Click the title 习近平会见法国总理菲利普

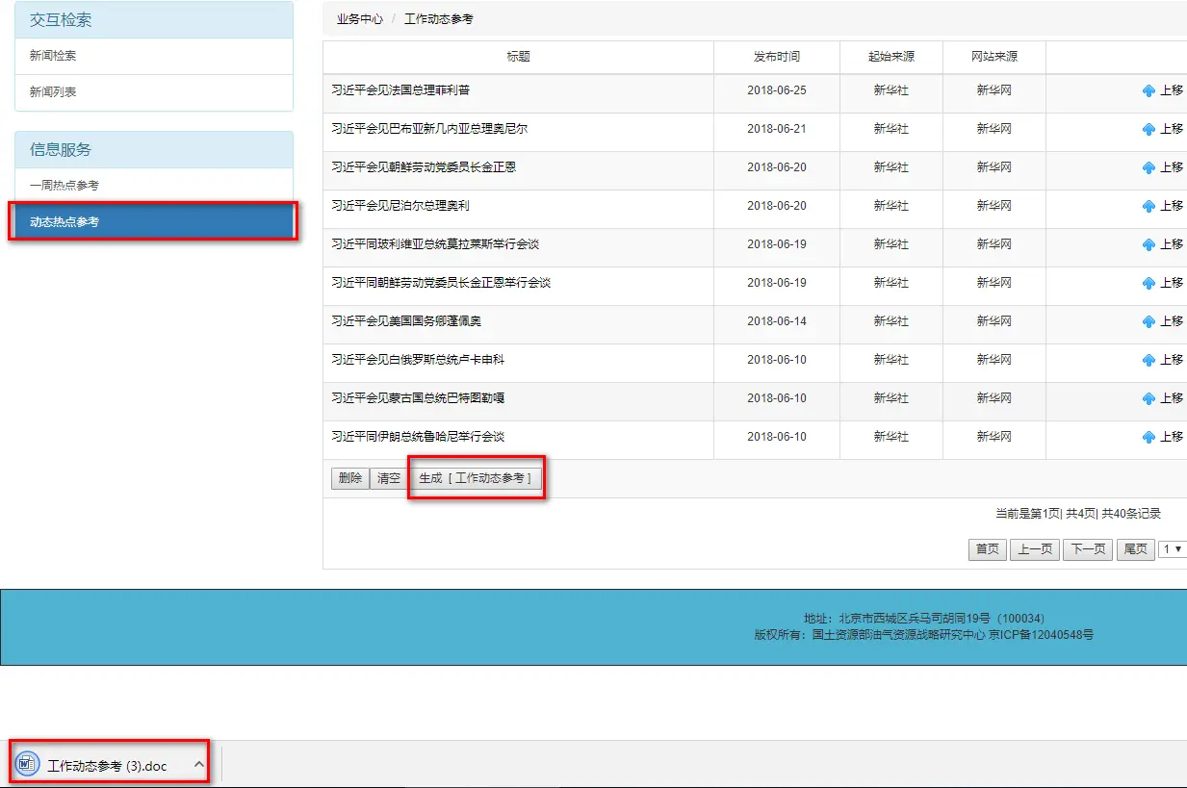coord(400,90)
